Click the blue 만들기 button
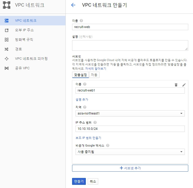The width and height of the screenshot is (193, 188). [79, 181]
